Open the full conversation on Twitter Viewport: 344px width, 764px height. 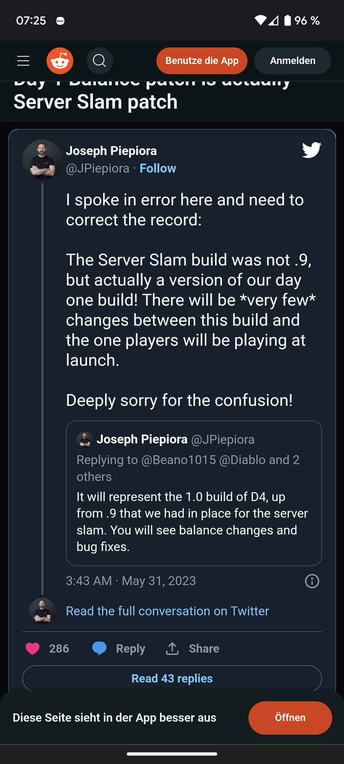pos(167,611)
